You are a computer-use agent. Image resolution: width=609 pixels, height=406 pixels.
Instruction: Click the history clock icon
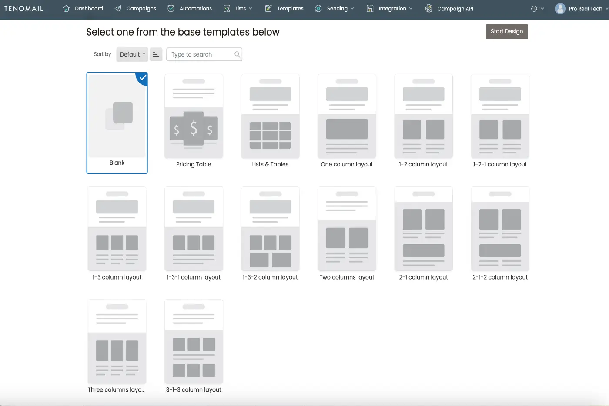534,9
